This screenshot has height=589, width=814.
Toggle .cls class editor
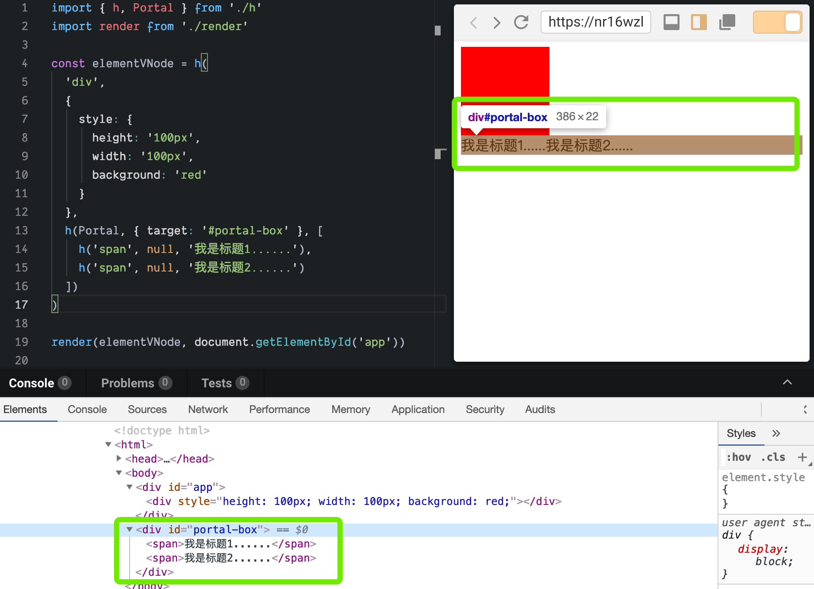click(x=773, y=457)
